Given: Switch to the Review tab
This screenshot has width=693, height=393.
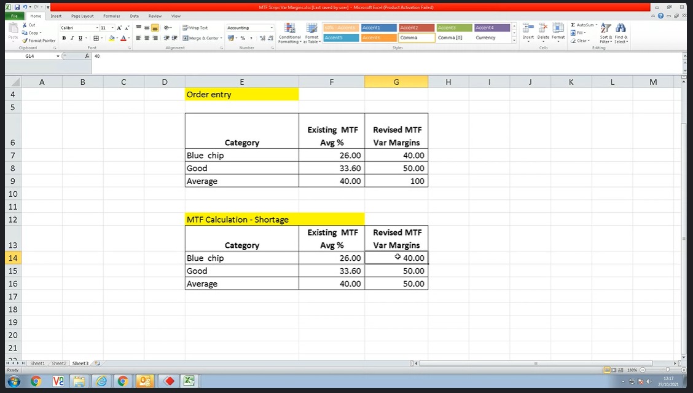Looking at the screenshot, I should (155, 16).
